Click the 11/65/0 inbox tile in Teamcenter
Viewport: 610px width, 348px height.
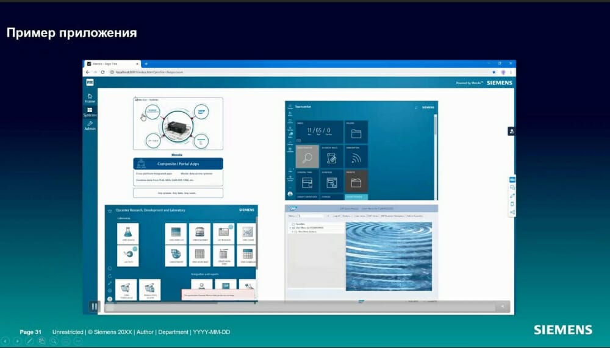pyautogui.click(x=320, y=132)
